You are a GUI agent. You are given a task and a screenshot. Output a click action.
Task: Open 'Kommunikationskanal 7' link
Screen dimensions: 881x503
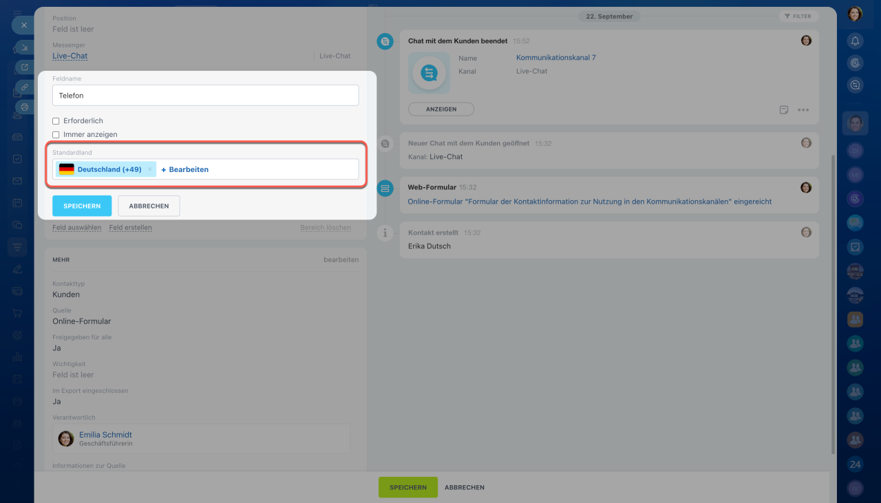click(x=556, y=58)
